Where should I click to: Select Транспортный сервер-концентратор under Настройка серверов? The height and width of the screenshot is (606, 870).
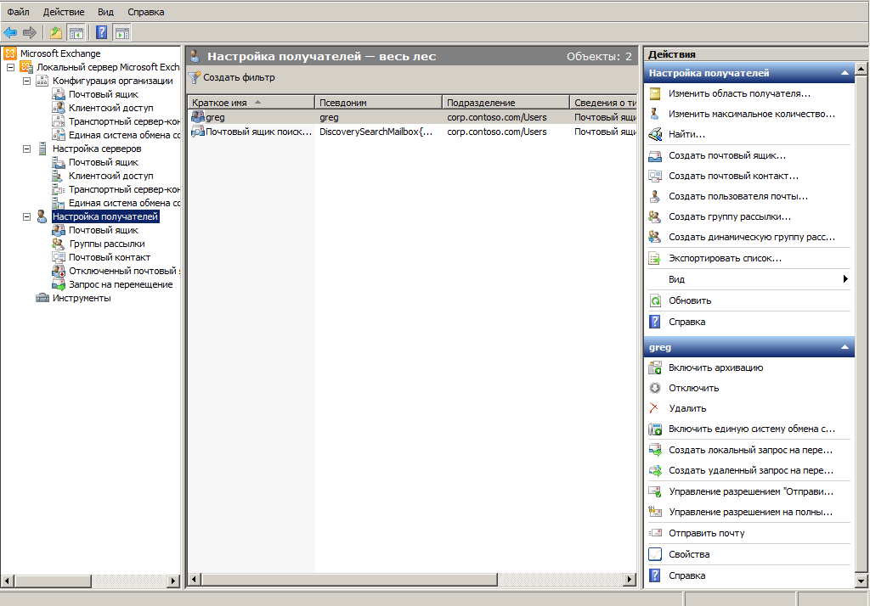(x=124, y=189)
